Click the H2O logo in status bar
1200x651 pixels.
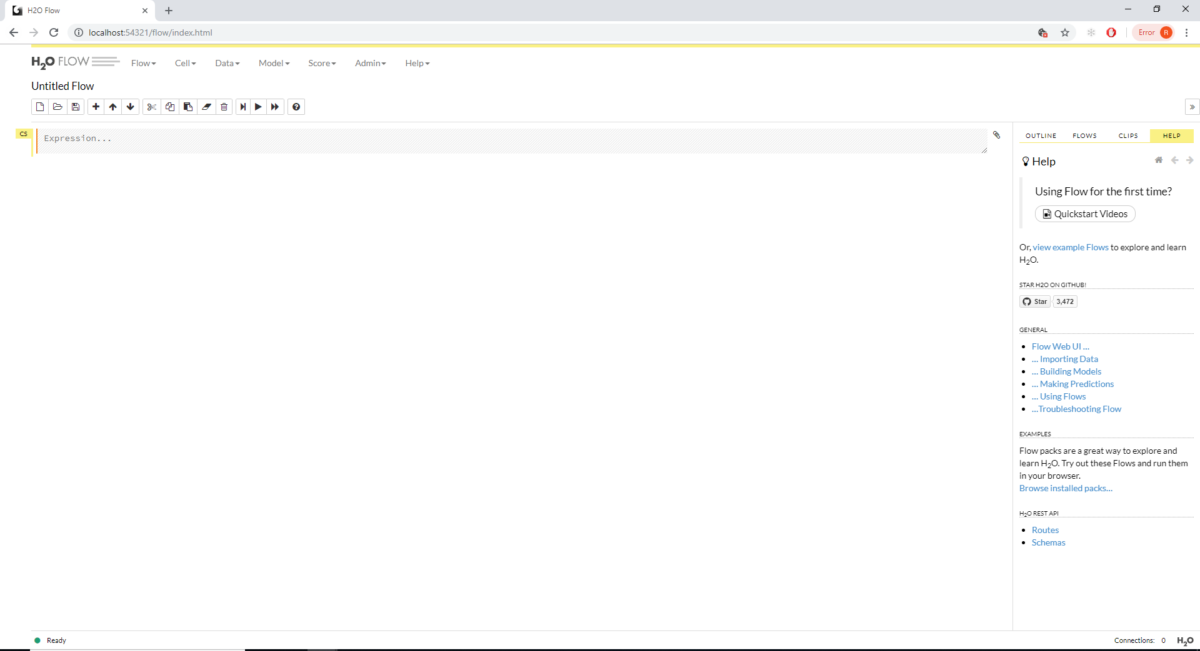(x=1185, y=641)
